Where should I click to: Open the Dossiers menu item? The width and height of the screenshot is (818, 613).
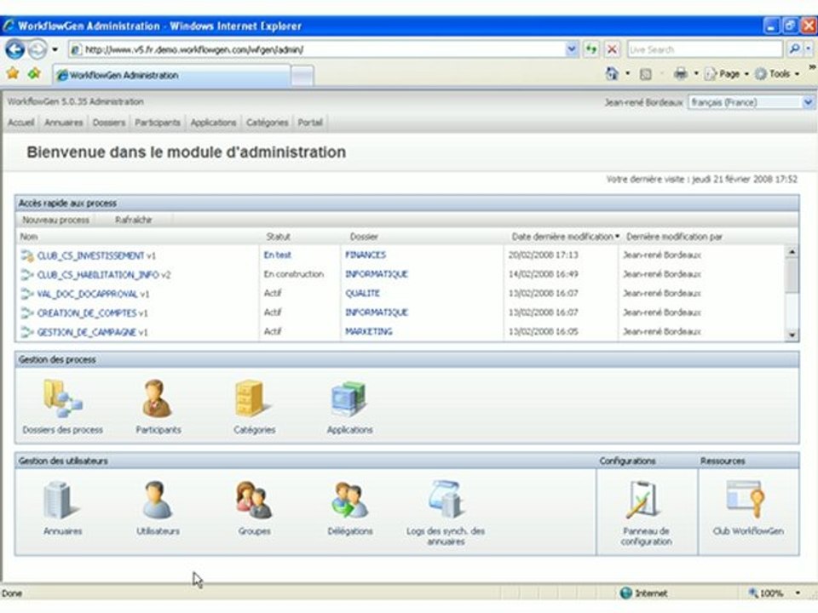point(109,123)
